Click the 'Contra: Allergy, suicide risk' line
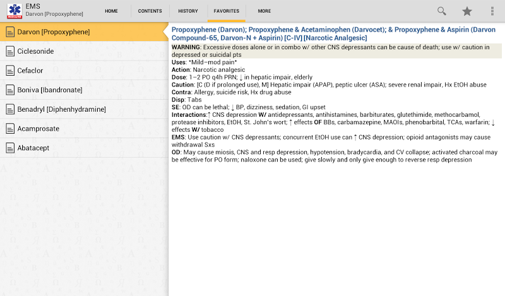The image size is (505, 296). tap(231, 92)
